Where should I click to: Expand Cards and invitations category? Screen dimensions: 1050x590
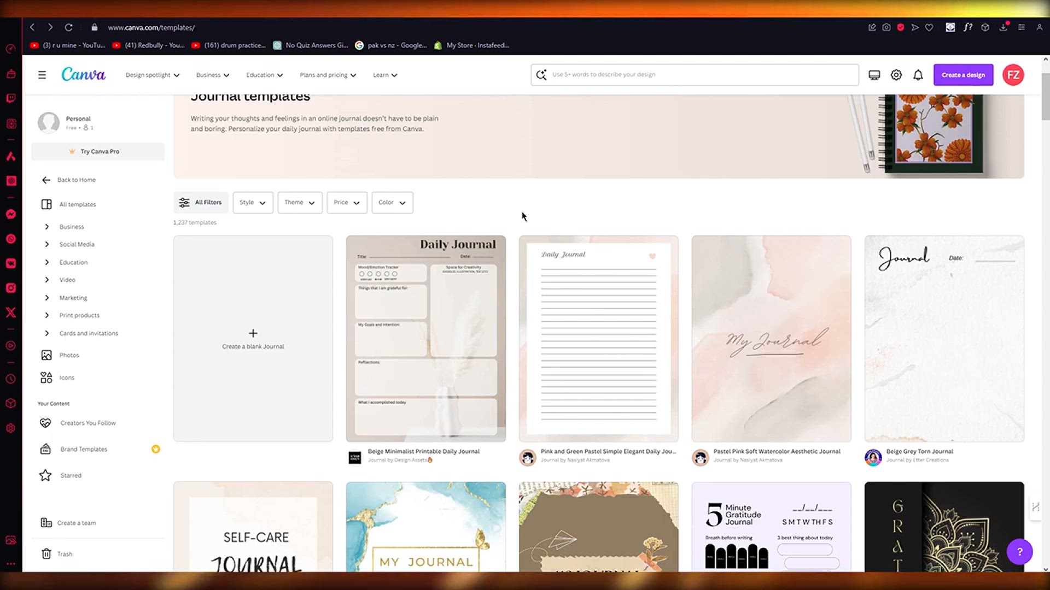pyautogui.click(x=47, y=333)
